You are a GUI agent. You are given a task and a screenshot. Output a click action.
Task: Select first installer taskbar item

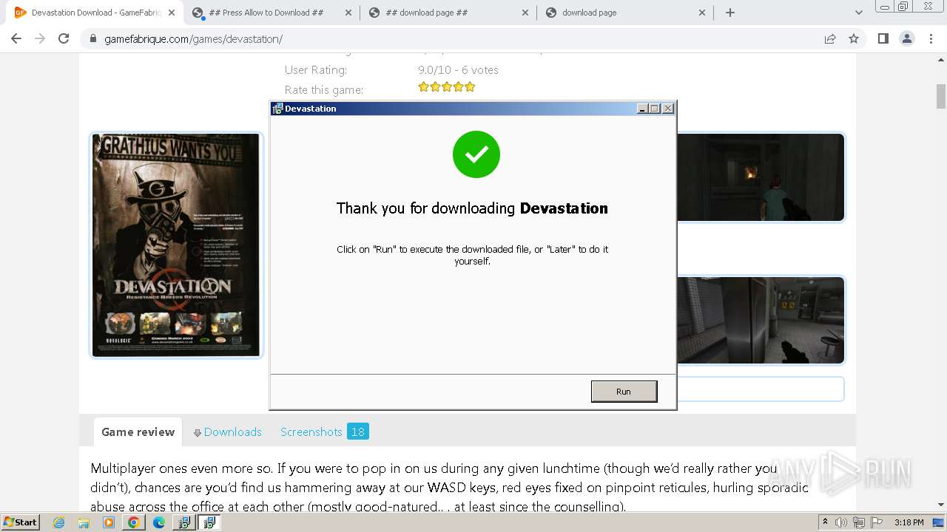[184, 522]
